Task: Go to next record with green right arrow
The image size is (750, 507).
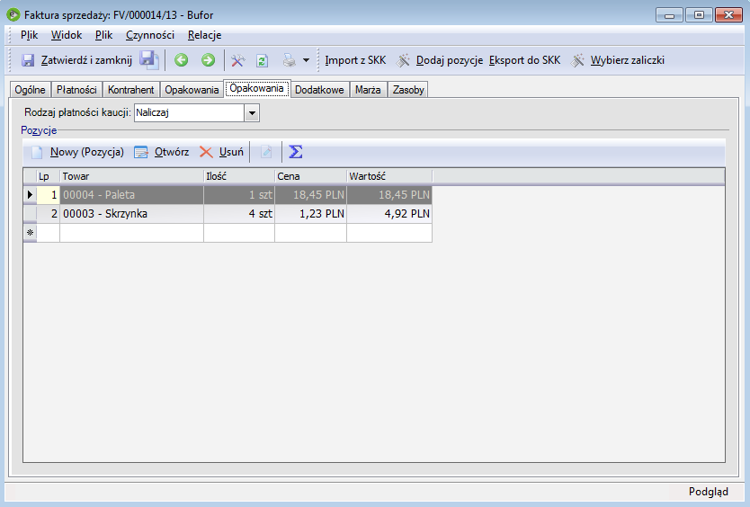Action: coord(208,60)
